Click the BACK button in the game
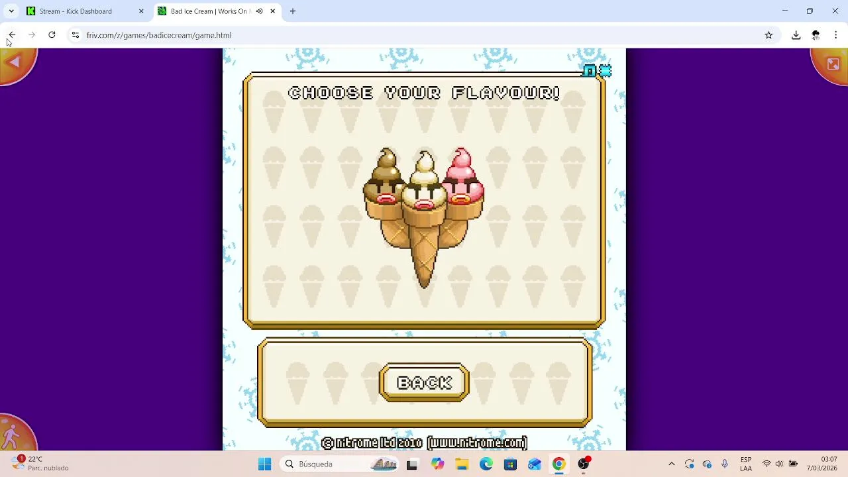Screen dimensions: 848x477 point(424,383)
